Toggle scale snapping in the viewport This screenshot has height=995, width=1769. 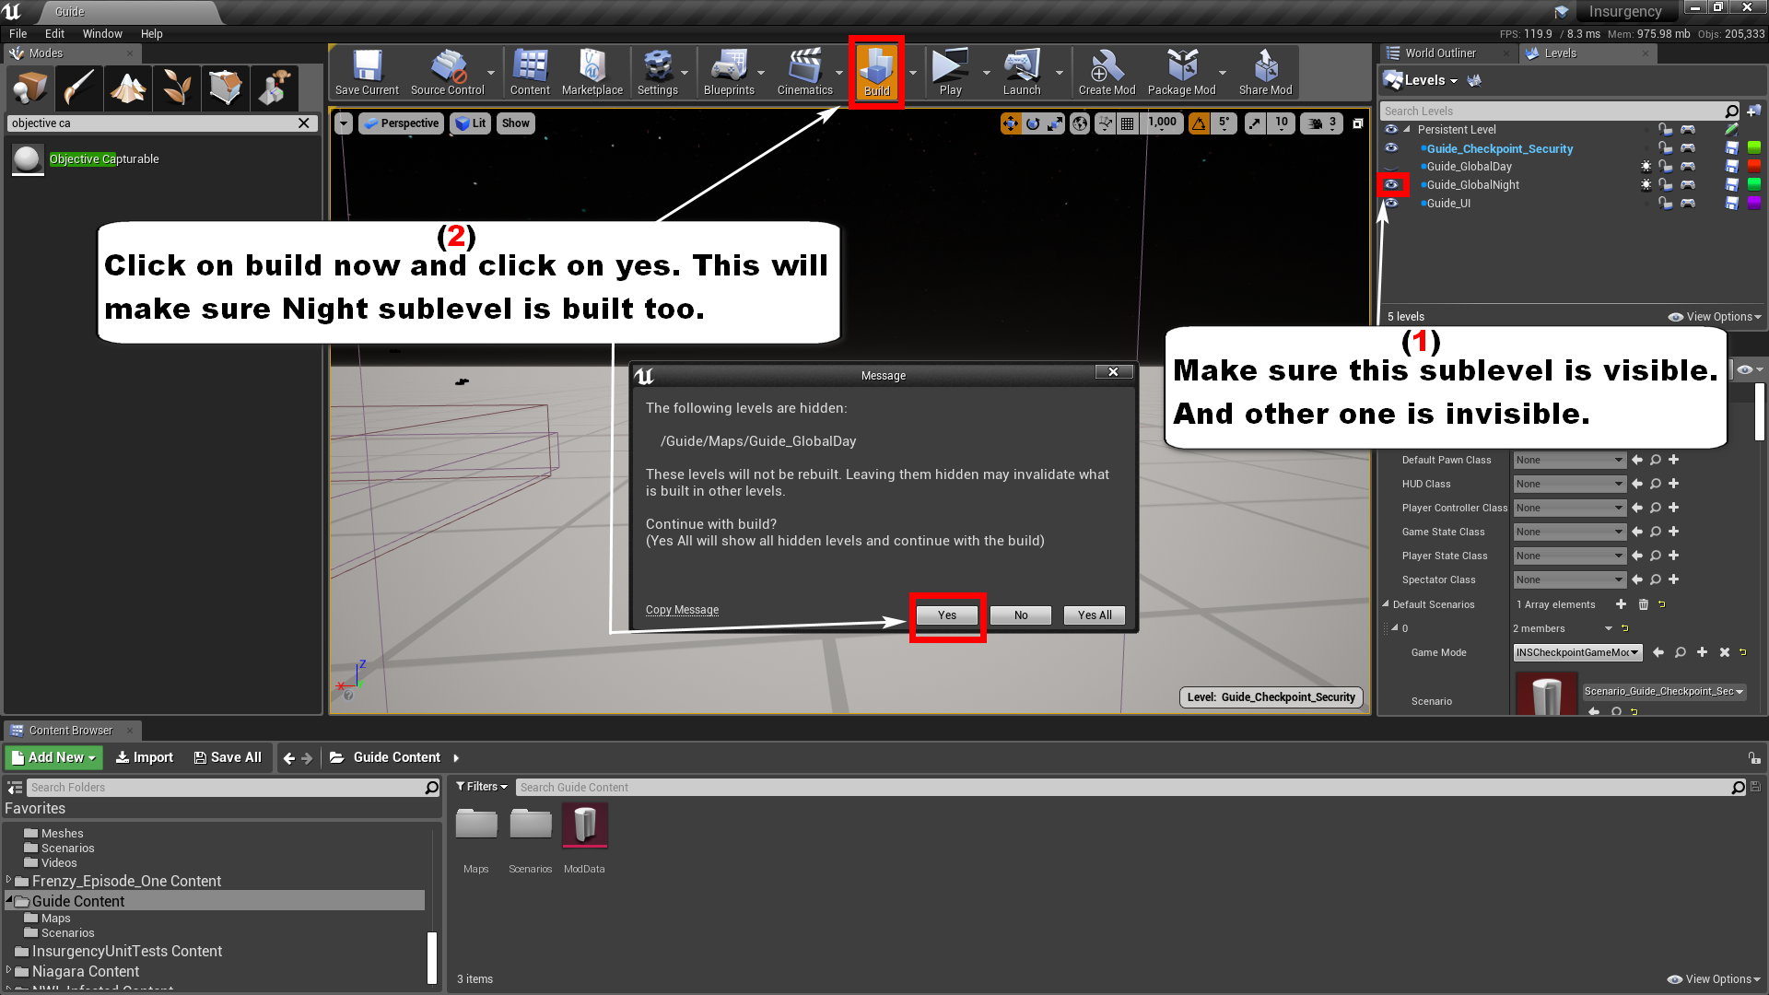pyautogui.click(x=1255, y=123)
